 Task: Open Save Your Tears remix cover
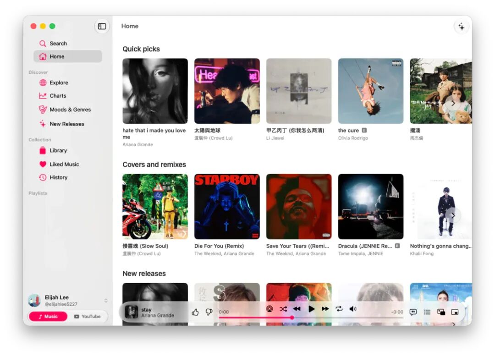coord(299,206)
